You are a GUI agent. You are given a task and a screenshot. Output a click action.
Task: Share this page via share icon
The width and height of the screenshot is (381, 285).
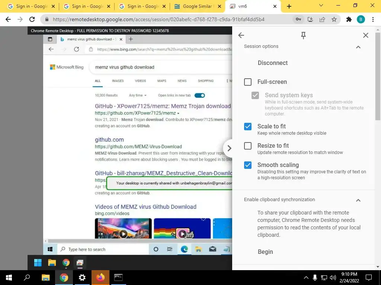(322, 19)
